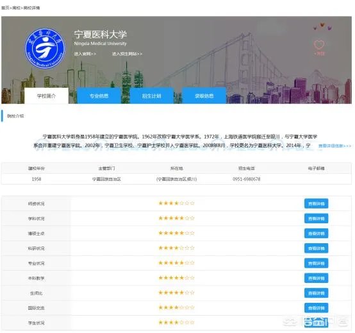Click the star rating of 国际交流
355x333 pixels.
pos(176,307)
